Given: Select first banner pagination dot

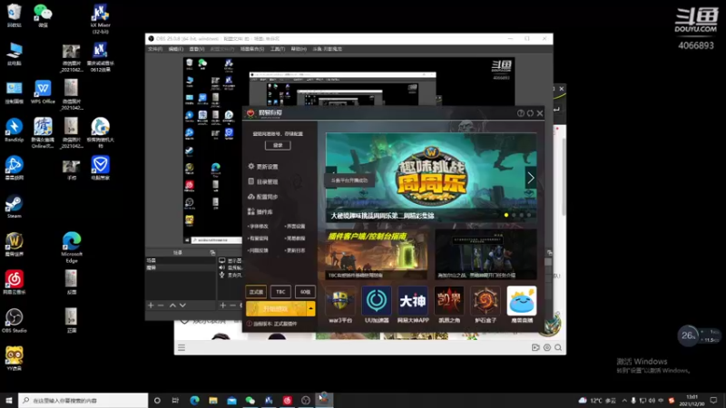Looking at the screenshot, I should (x=506, y=215).
